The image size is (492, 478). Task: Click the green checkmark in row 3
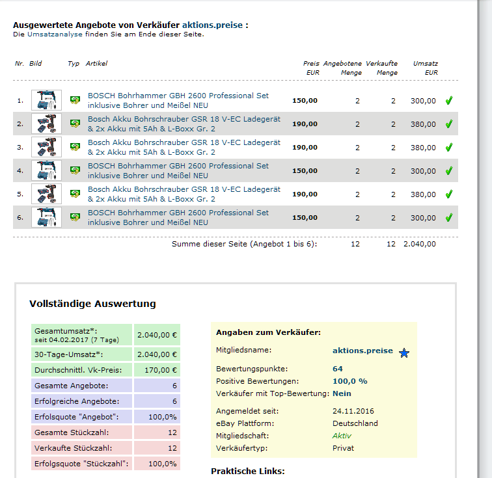448,148
